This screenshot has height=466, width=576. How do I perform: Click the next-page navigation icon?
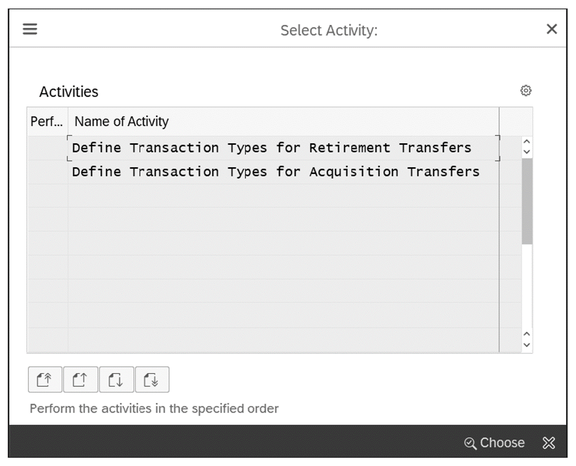click(x=116, y=379)
